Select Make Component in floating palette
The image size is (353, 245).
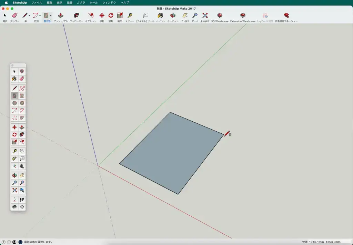(22, 71)
